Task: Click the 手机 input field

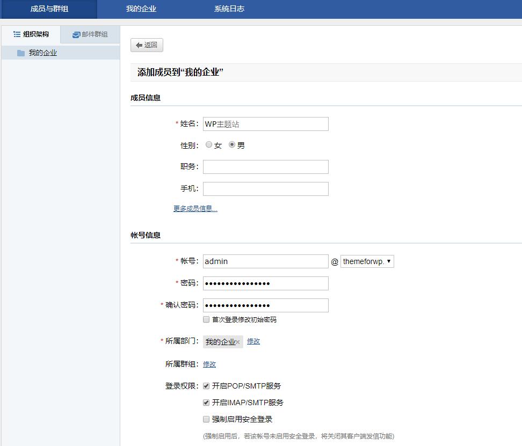Action: pyautogui.click(x=265, y=188)
